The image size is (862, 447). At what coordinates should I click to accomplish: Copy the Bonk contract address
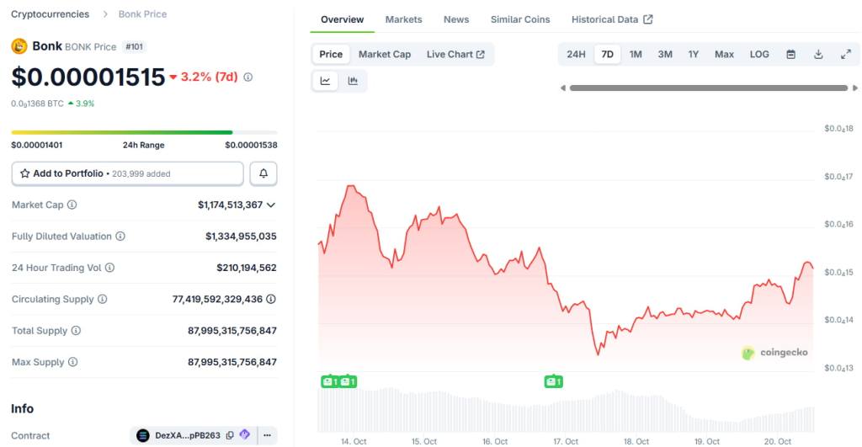(230, 435)
